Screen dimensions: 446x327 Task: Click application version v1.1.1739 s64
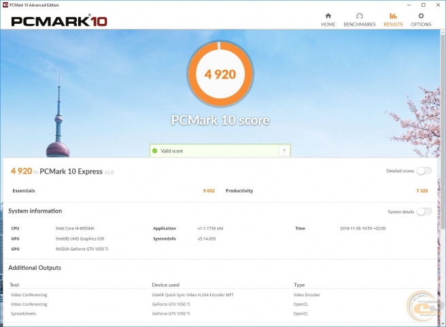coord(211,228)
